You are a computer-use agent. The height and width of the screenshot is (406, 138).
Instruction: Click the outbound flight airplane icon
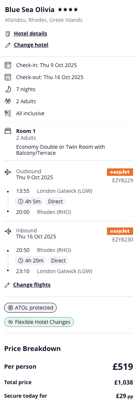8,172
